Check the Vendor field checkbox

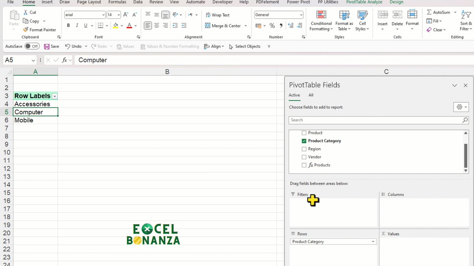[304, 157]
